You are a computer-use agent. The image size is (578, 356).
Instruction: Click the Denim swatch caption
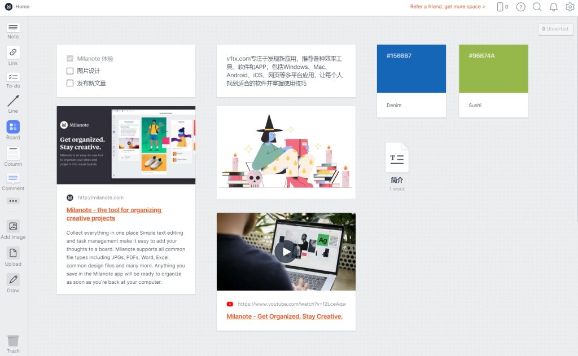click(x=393, y=106)
